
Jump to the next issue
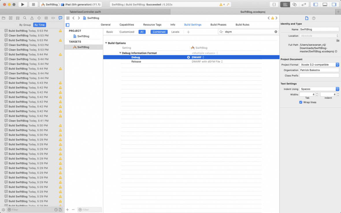(x=277, y=18)
